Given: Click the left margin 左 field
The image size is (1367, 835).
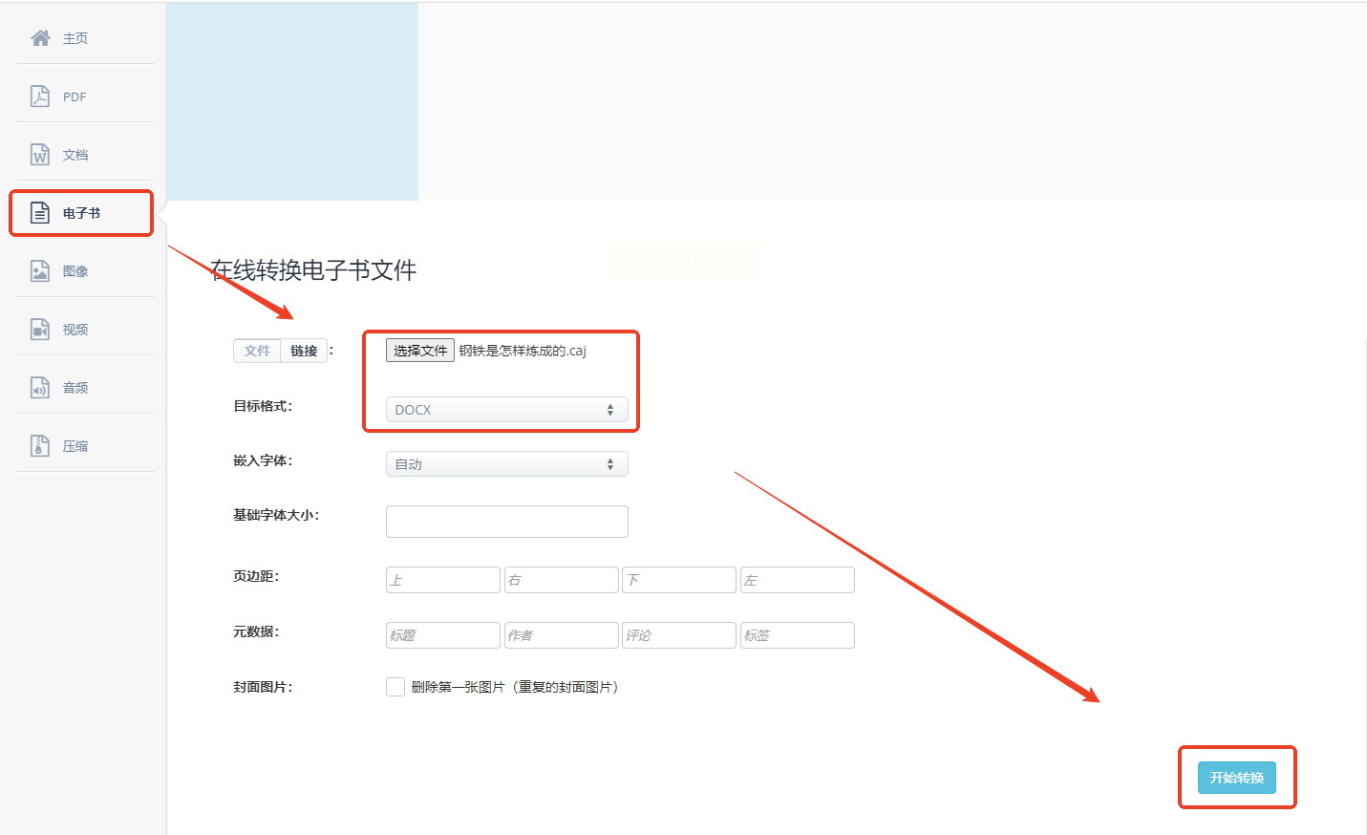Looking at the screenshot, I should (798, 580).
